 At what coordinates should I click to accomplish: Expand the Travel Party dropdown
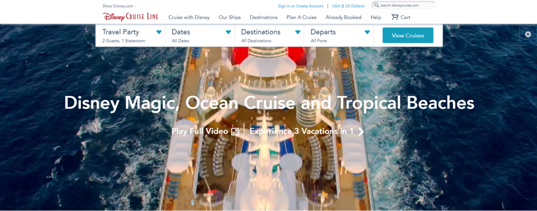tap(130, 36)
